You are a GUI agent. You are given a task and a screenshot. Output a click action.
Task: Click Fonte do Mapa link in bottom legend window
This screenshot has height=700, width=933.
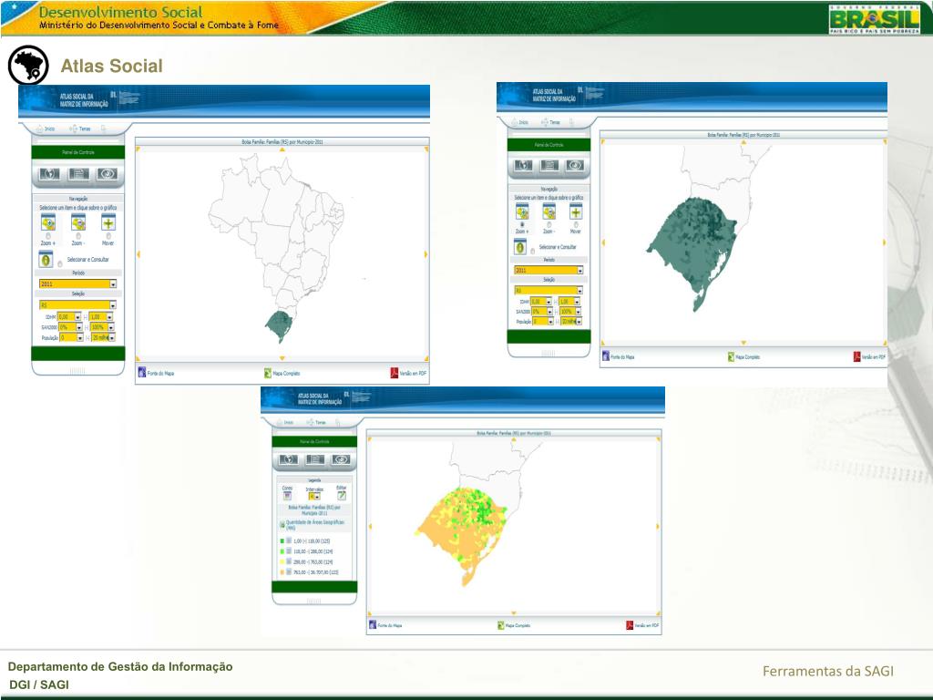coord(385,625)
